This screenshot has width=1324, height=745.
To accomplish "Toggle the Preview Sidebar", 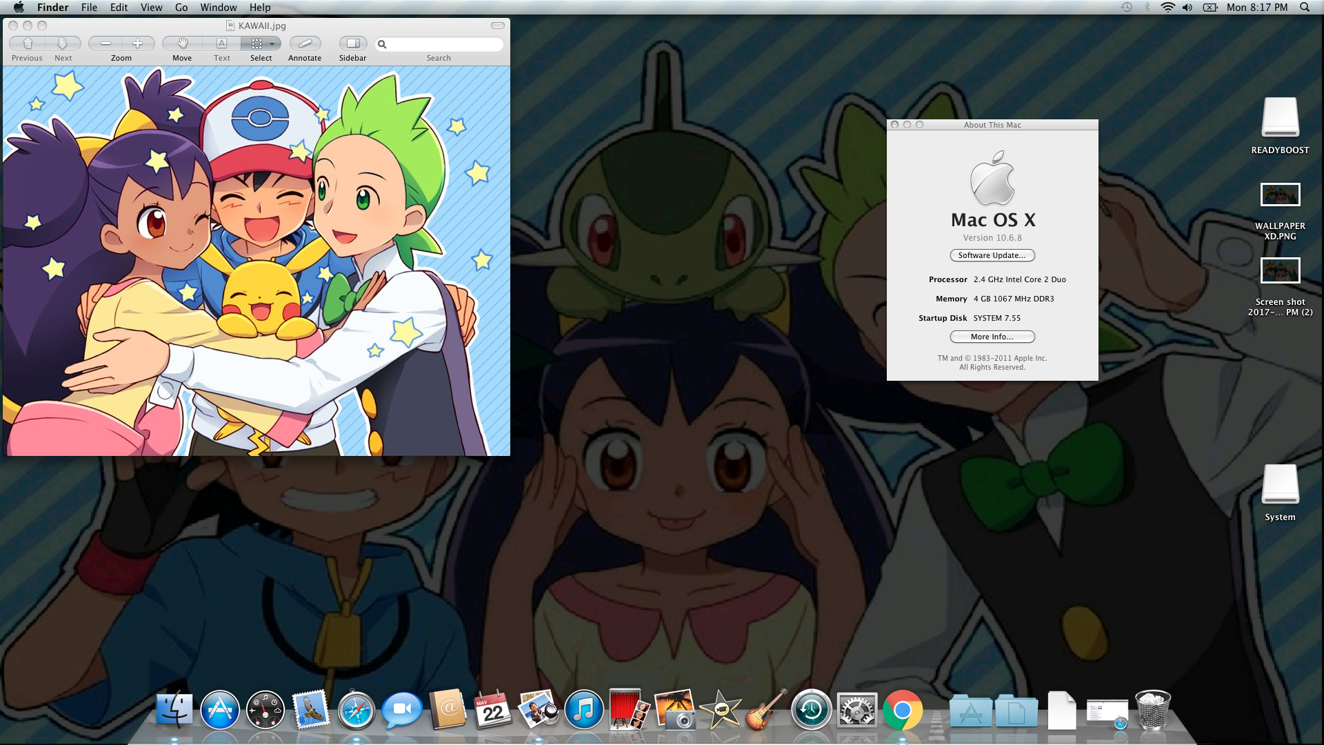I will click(353, 43).
